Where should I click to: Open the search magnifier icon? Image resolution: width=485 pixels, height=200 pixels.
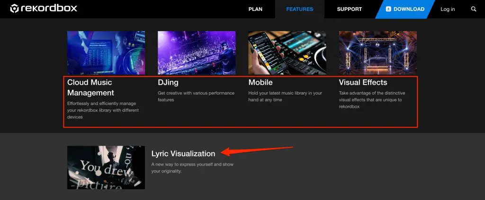tap(474, 9)
